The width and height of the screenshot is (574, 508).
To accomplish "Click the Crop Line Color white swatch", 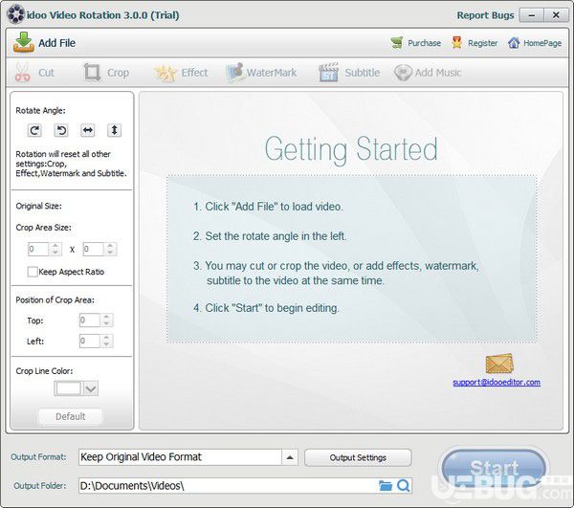I will coord(68,388).
